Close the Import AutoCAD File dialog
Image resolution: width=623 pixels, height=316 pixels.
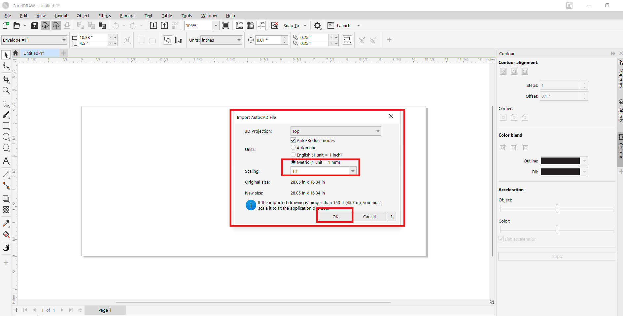coord(391,116)
